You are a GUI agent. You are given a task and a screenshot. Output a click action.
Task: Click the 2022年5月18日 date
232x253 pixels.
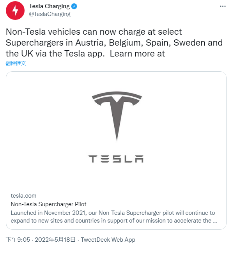pos(55,240)
